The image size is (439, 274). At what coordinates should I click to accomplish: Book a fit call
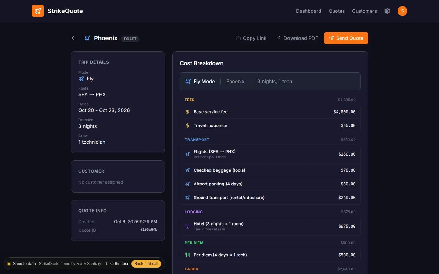pos(146,264)
